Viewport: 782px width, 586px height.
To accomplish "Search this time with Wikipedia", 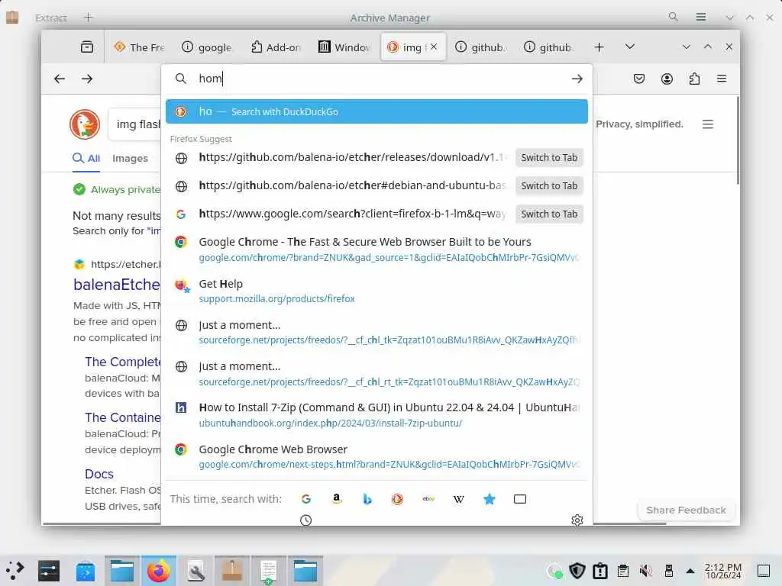I will coord(459,499).
